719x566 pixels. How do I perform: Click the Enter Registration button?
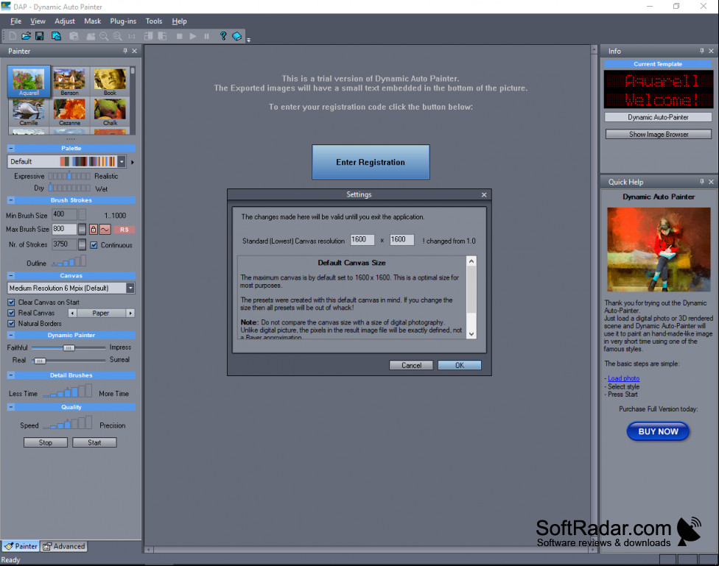371,162
